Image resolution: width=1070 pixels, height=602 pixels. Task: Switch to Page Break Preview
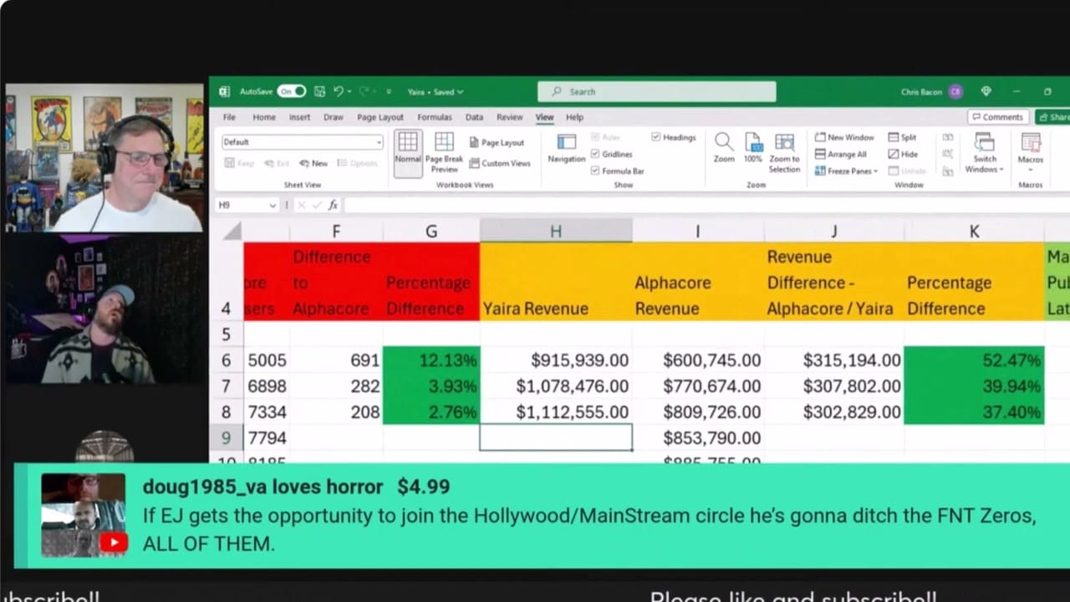(444, 150)
